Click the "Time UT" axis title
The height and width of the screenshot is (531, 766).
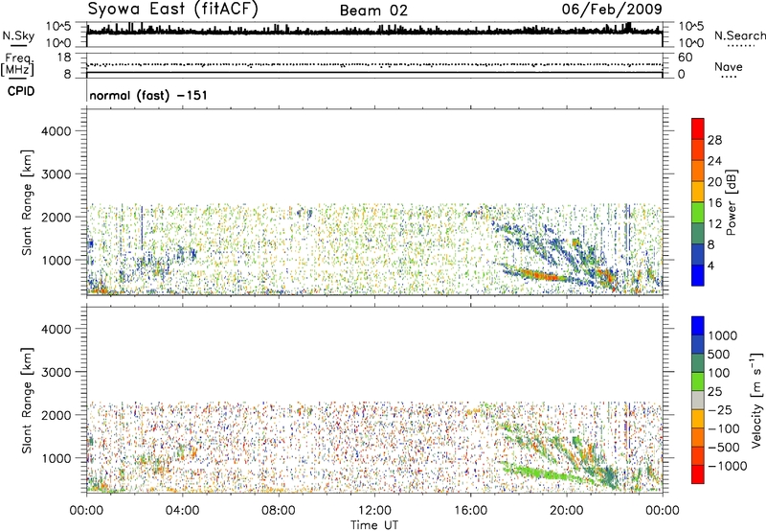pyautogui.click(x=374, y=525)
